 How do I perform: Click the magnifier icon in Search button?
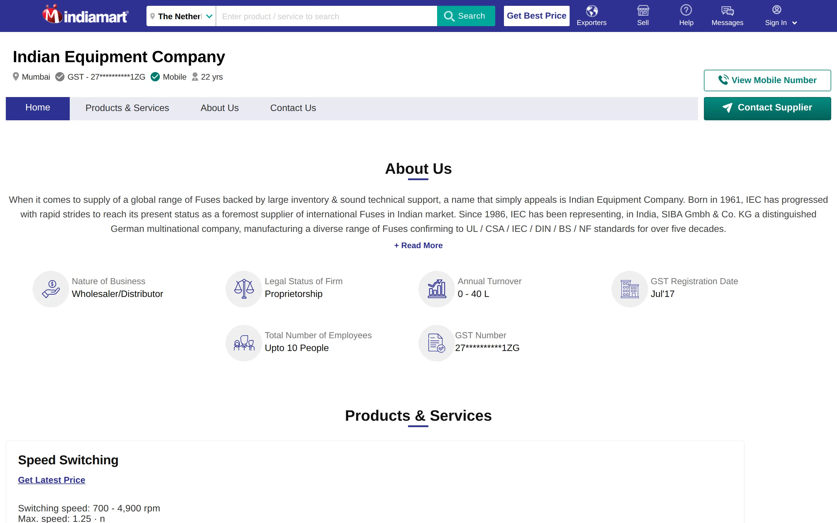449,16
